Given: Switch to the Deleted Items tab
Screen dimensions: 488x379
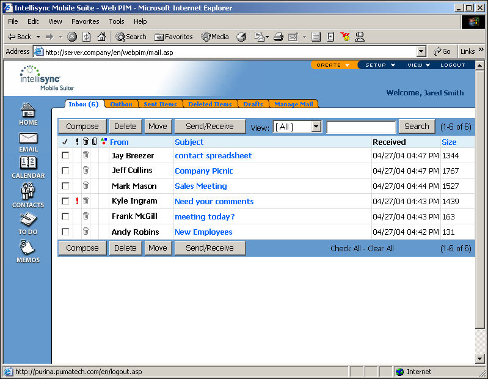Looking at the screenshot, I should point(209,104).
